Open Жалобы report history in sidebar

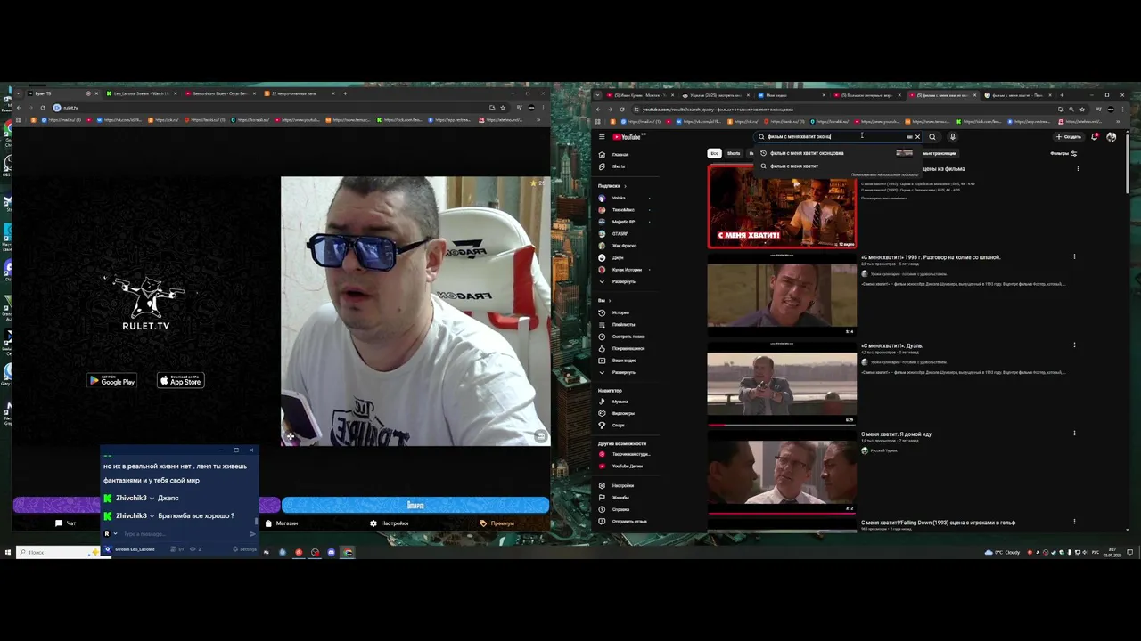pyautogui.click(x=620, y=498)
